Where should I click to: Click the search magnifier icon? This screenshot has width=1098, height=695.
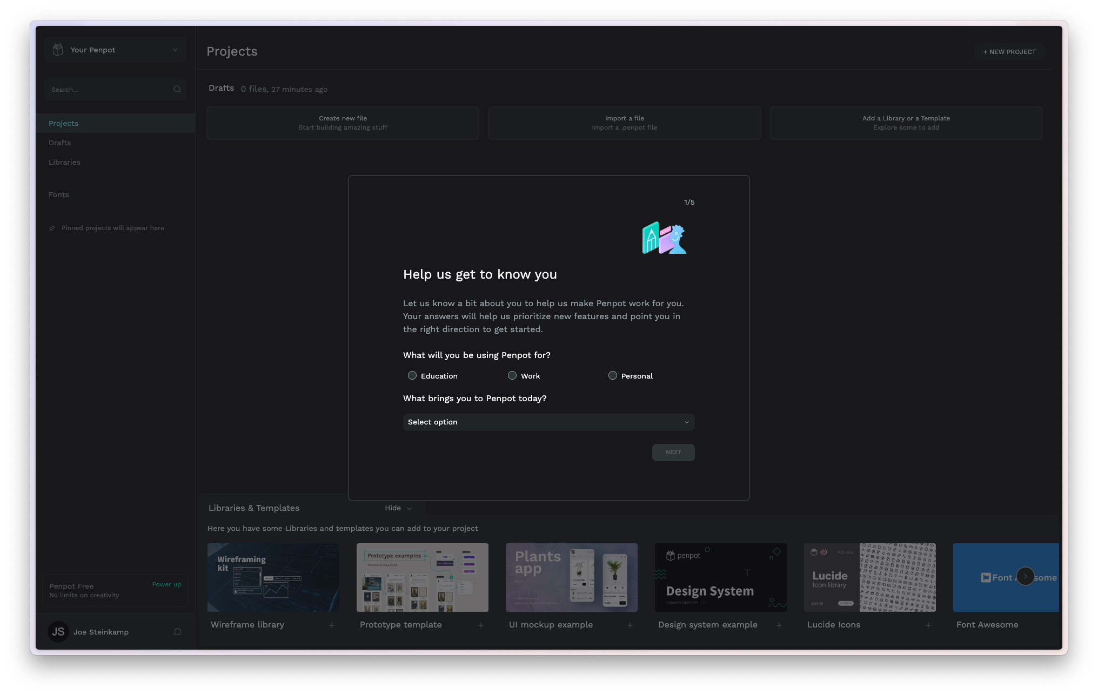coord(177,90)
